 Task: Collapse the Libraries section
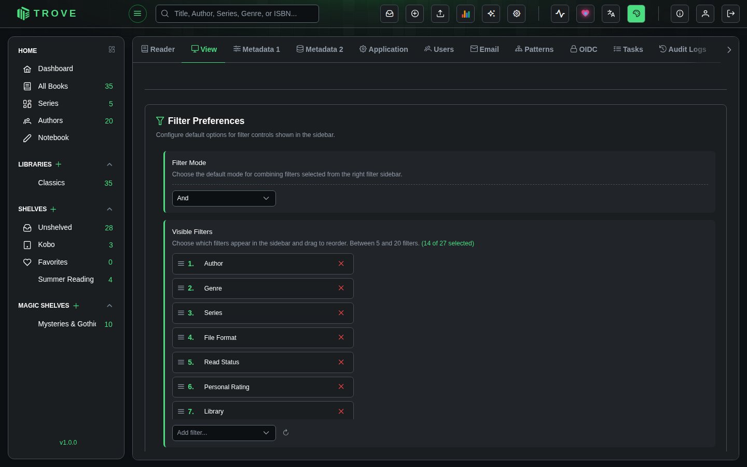(109, 164)
